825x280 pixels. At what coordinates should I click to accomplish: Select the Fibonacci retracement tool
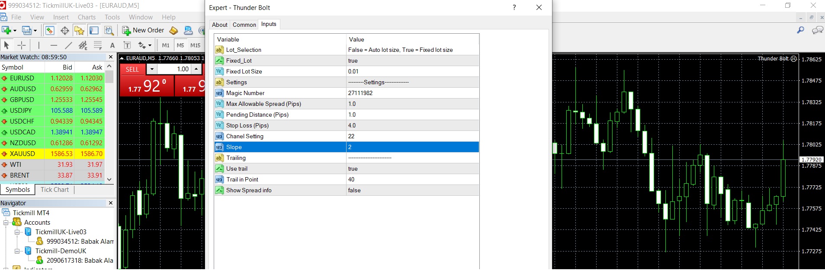click(x=98, y=45)
